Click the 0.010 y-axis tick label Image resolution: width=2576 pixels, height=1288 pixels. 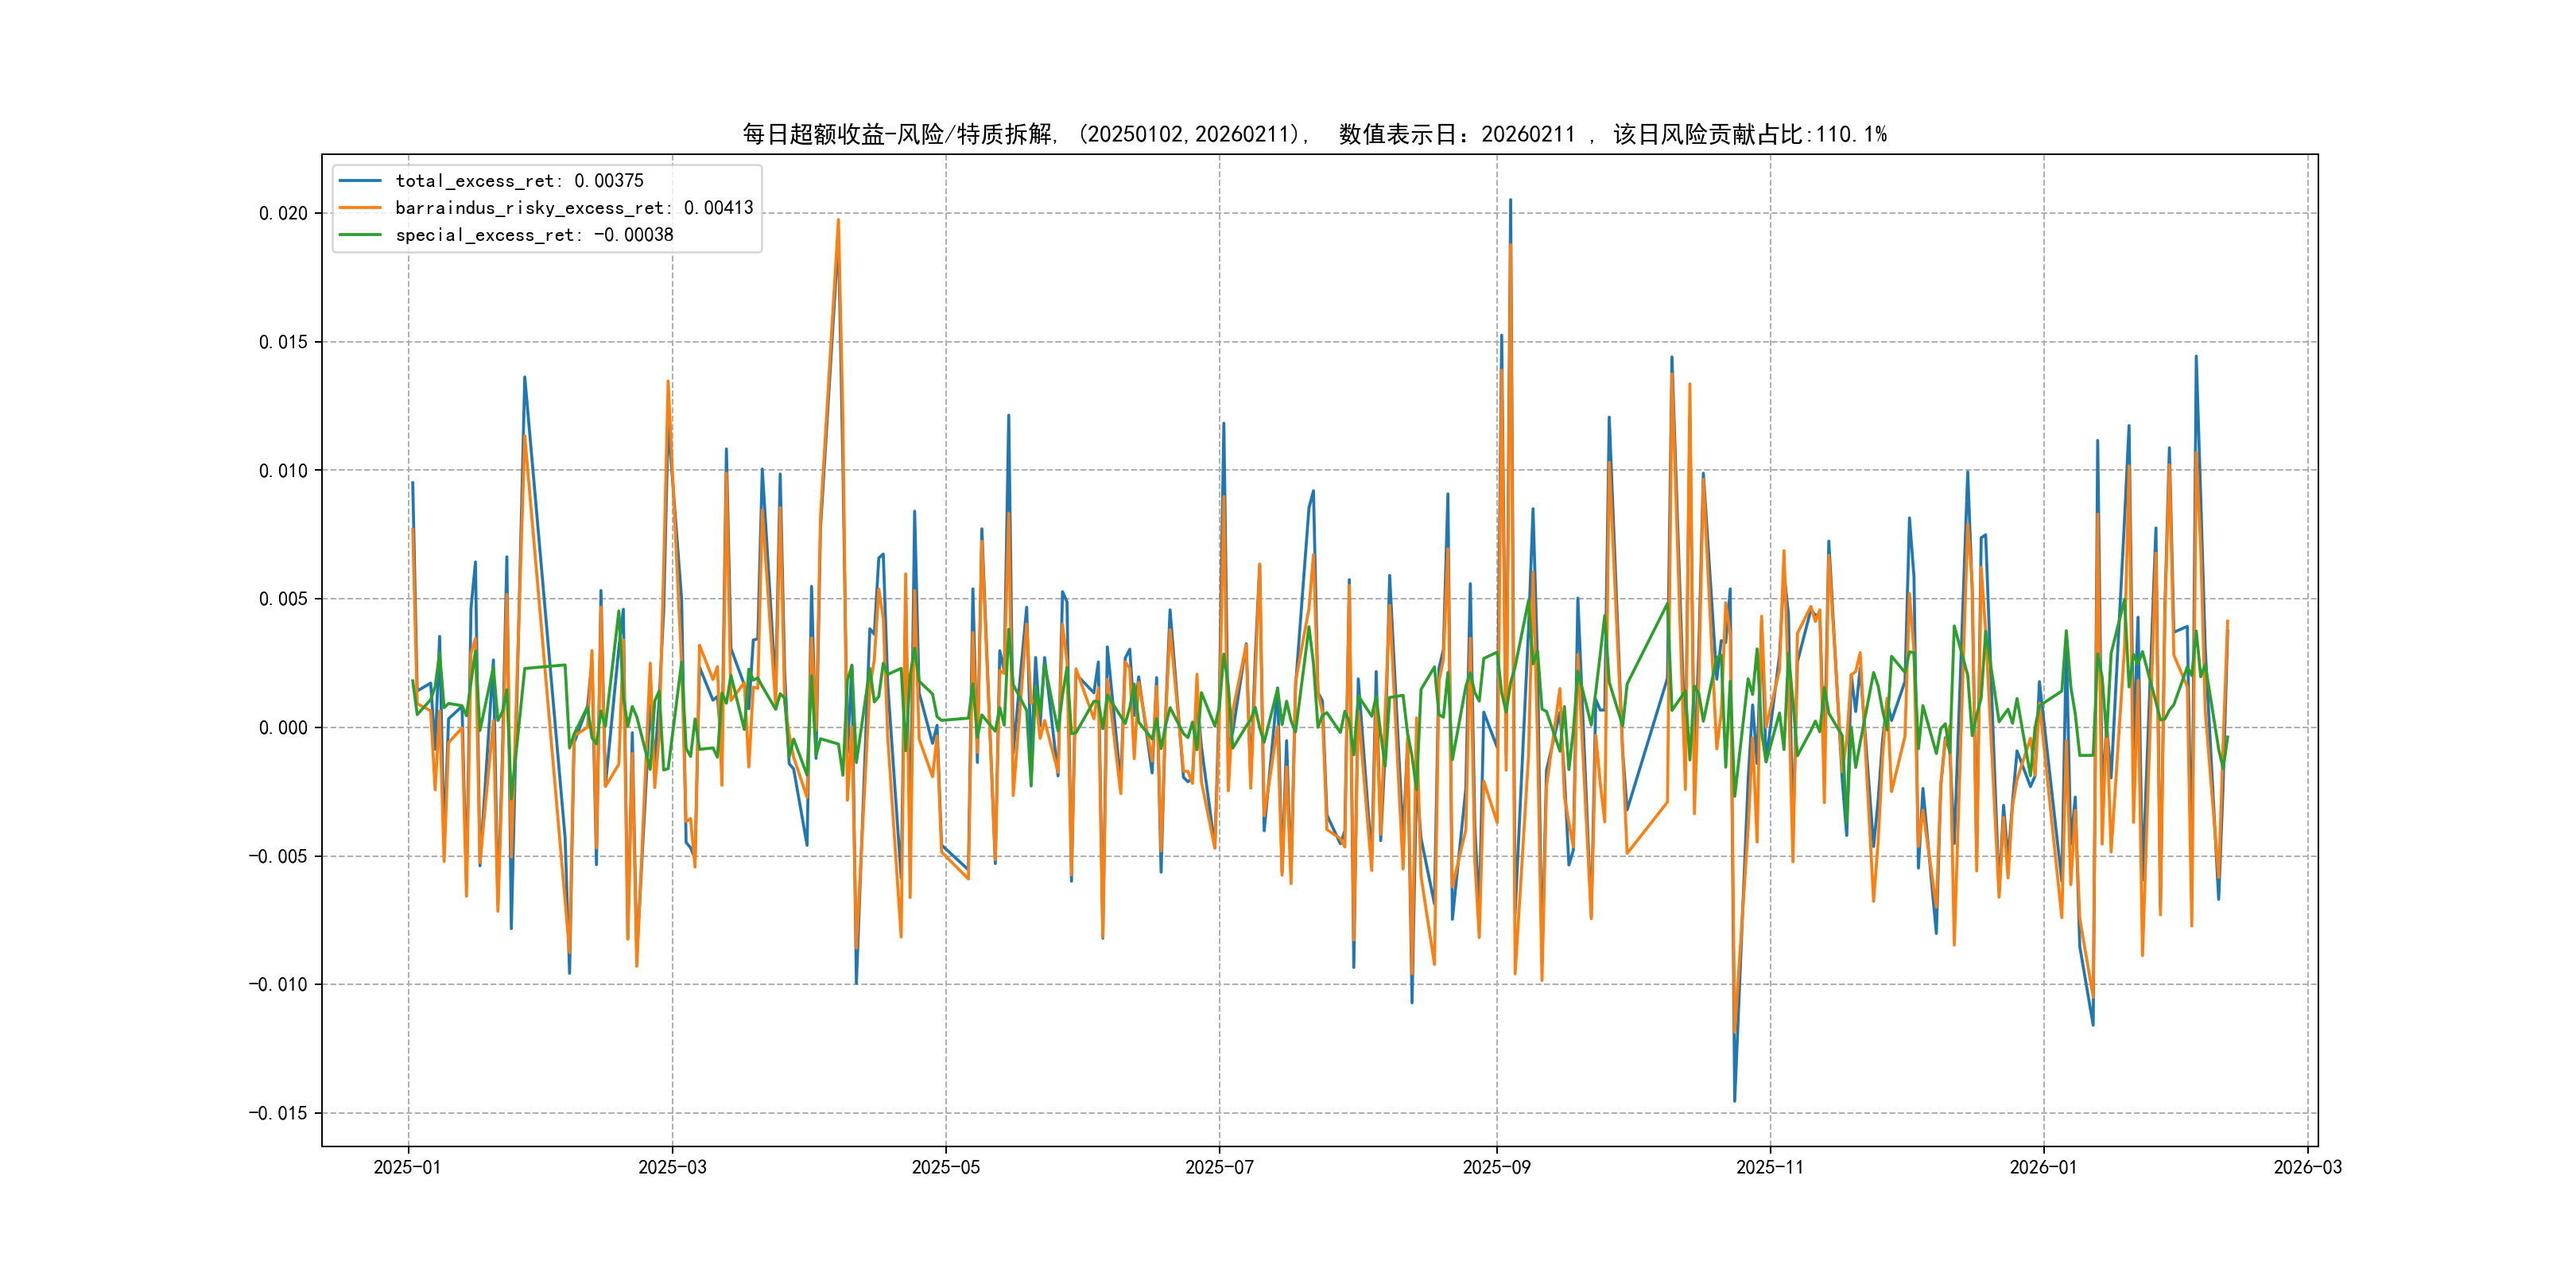click(x=283, y=470)
